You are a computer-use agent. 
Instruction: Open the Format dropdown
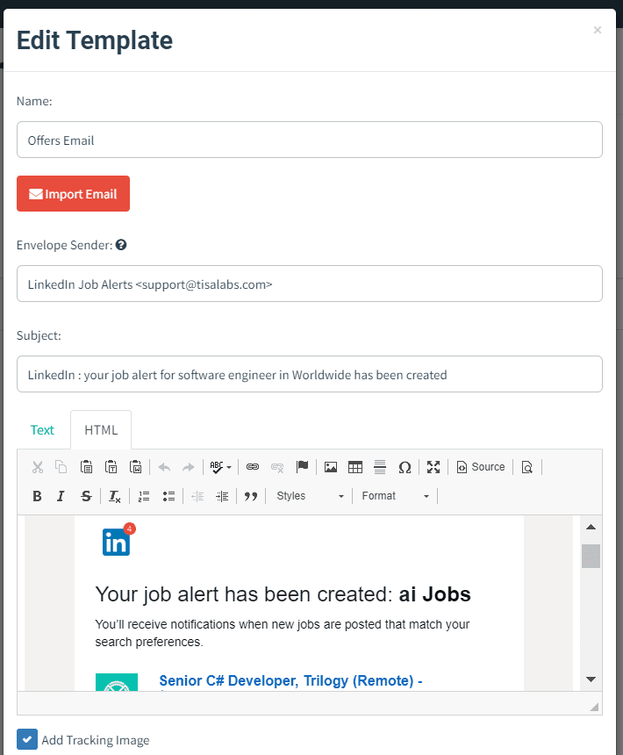tap(395, 496)
